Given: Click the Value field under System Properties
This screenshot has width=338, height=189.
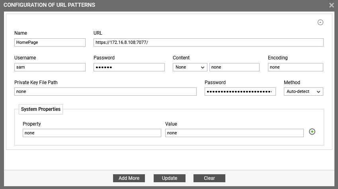Looking at the screenshot, I should [234, 133].
